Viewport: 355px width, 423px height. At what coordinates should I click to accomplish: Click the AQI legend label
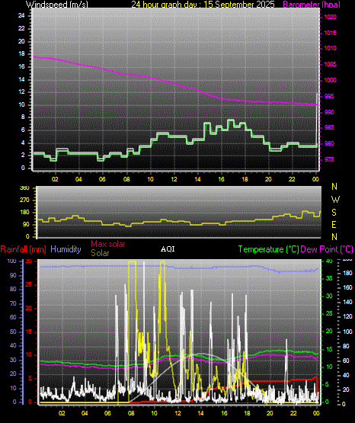click(x=168, y=249)
